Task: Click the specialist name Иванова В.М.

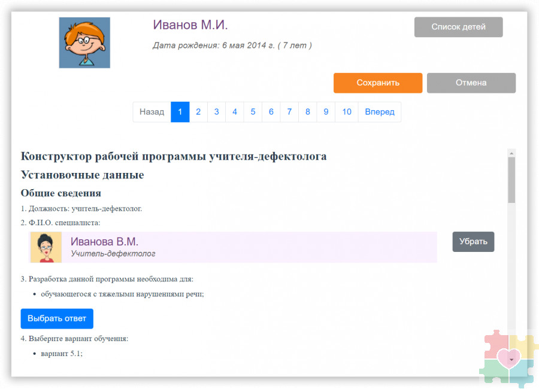Action: coord(104,242)
